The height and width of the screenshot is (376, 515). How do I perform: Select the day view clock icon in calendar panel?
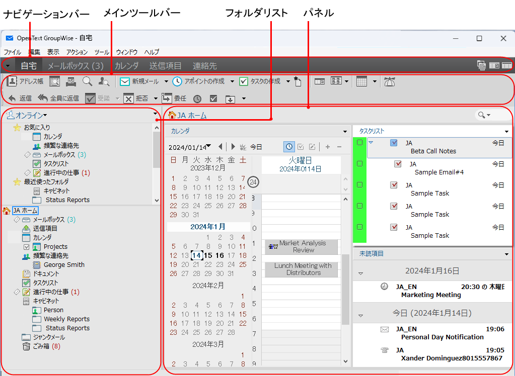289,147
